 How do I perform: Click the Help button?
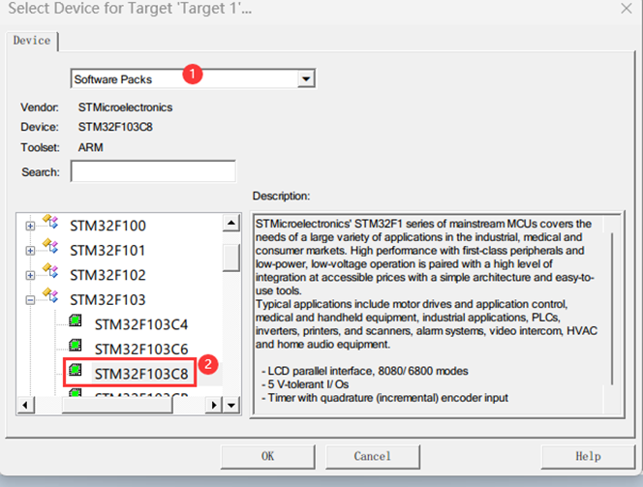pyautogui.click(x=588, y=456)
